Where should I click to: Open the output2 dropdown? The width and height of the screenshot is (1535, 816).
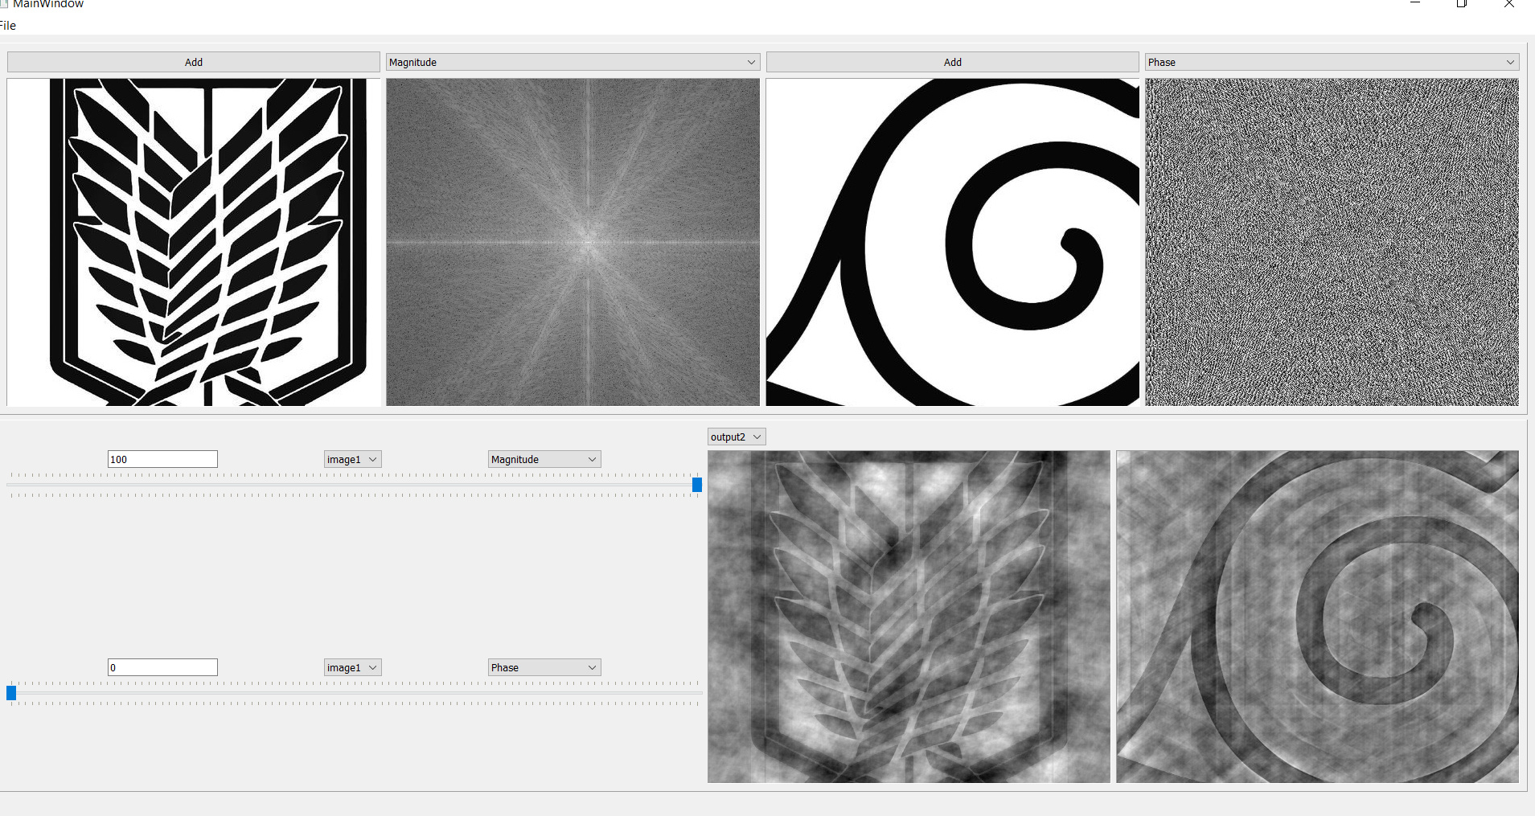pos(737,437)
